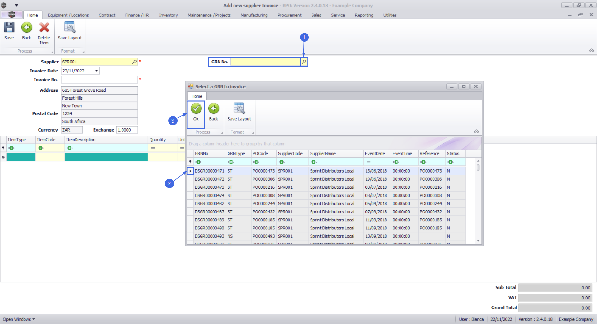Image resolution: width=597 pixels, height=324 pixels.
Task: Click Save Layout in the GRN dialog
Action: point(239,109)
